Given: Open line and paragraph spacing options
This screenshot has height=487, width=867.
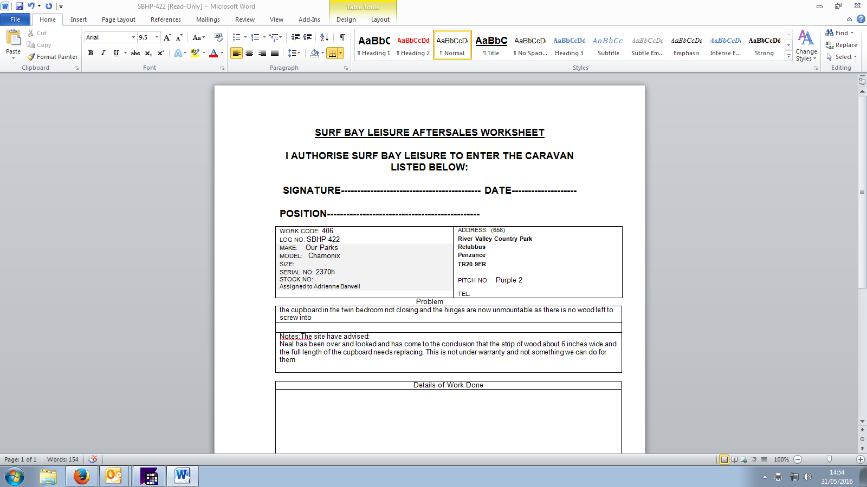Looking at the screenshot, I should pyautogui.click(x=294, y=53).
